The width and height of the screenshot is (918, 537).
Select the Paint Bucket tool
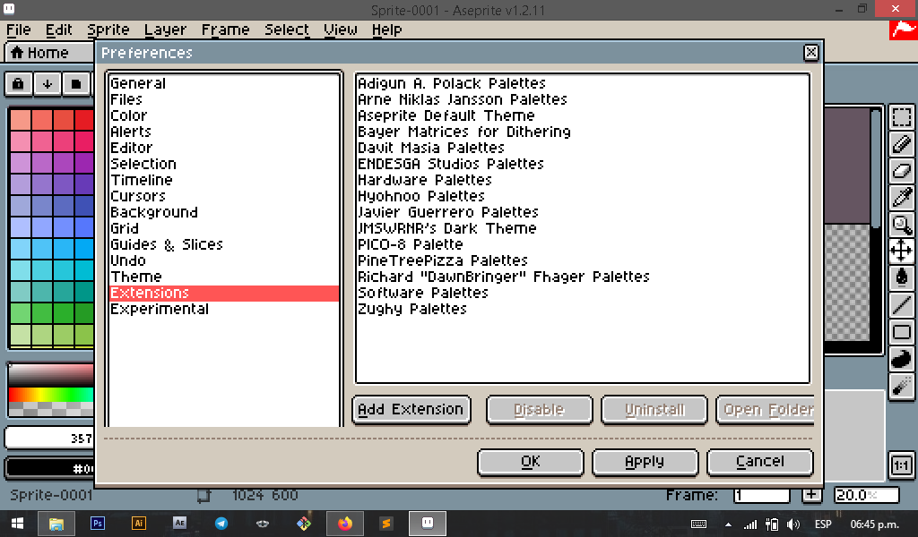click(901, 277)
